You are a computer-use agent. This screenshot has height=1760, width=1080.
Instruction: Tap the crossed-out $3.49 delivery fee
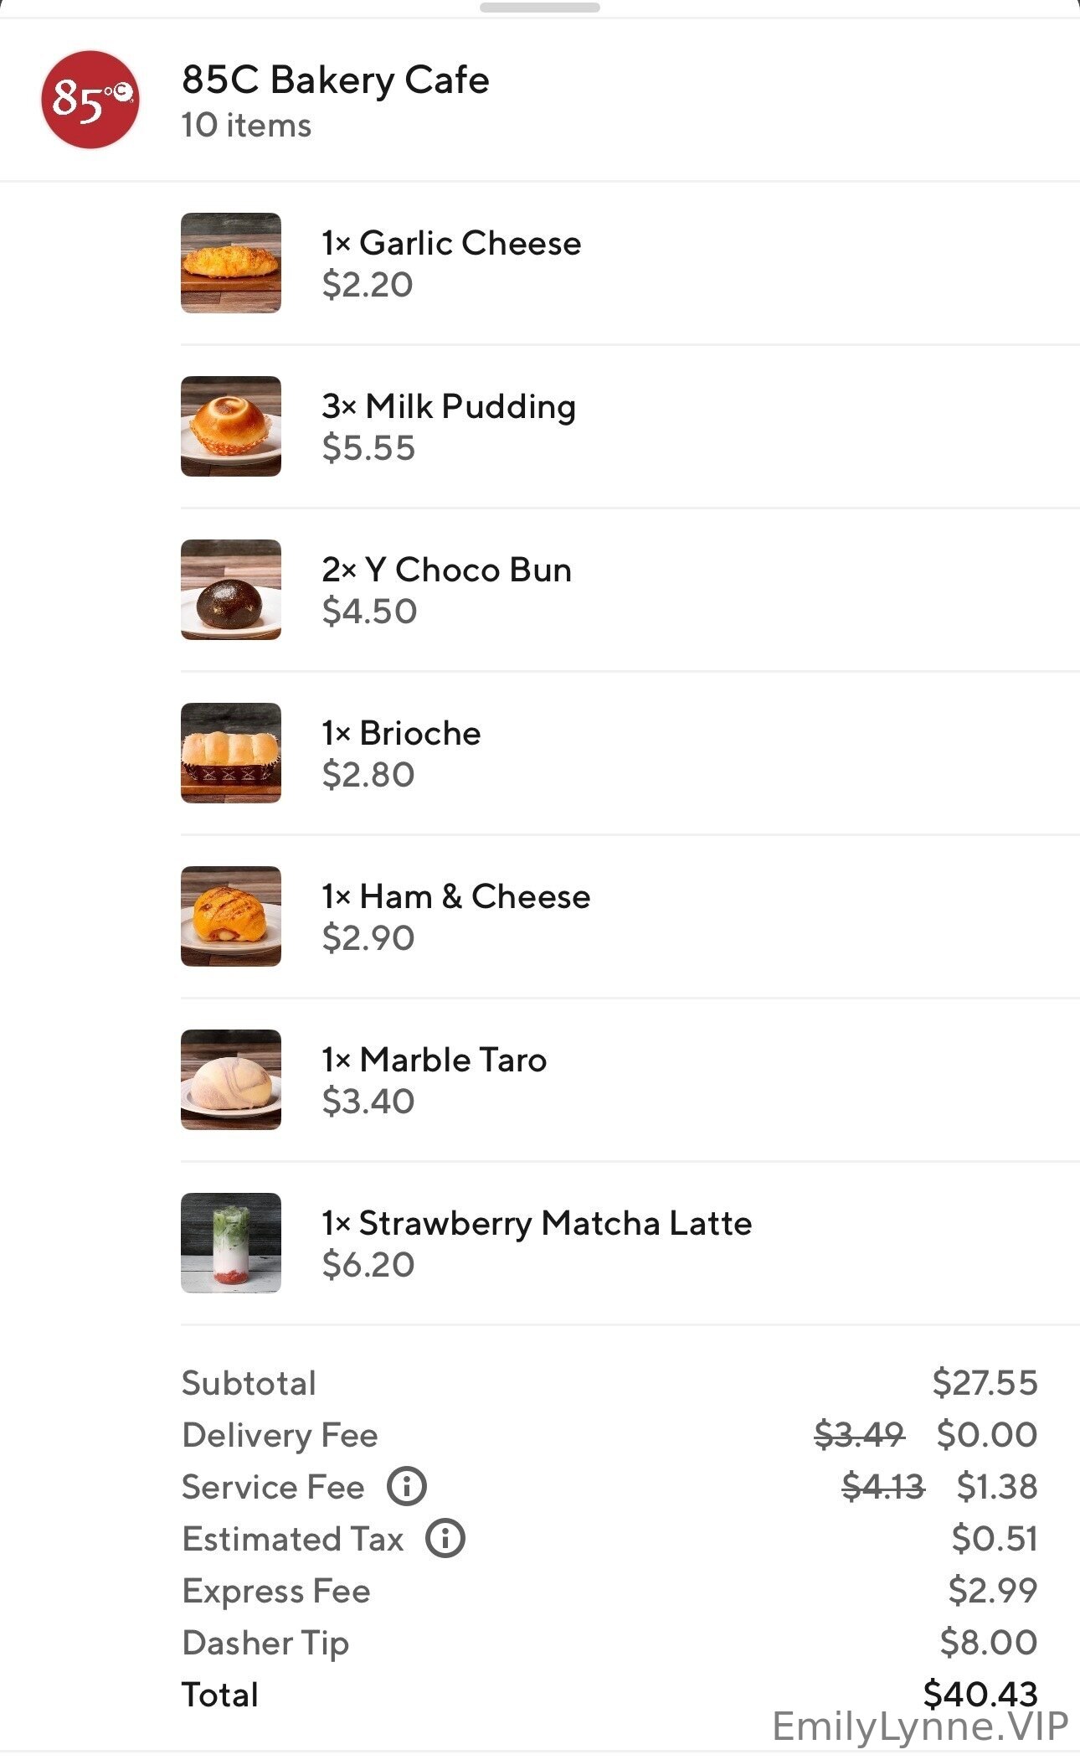point(859,1435)
